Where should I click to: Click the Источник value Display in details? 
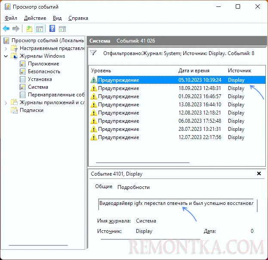coord(144,231)
